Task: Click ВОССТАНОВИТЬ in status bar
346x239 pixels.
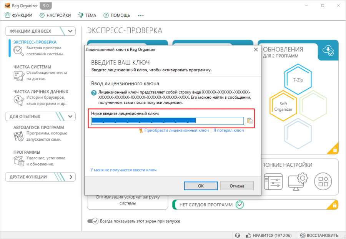Action: tap(319, 235)
